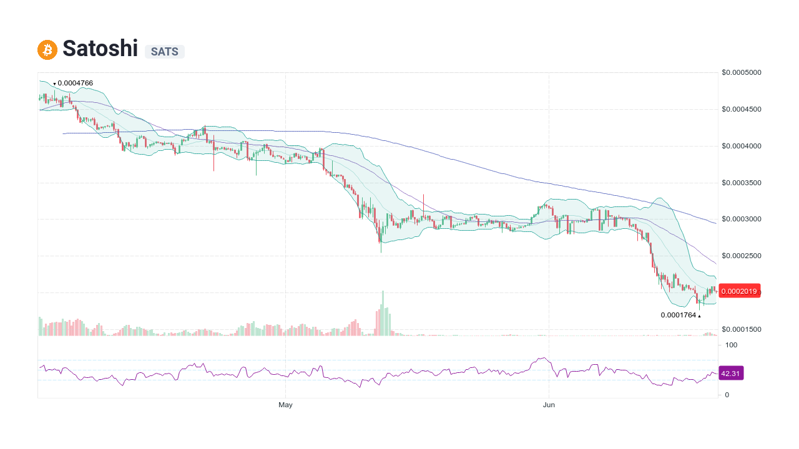Toggle the SATS ticker badge
799x449 pixels.
[164, 52]
